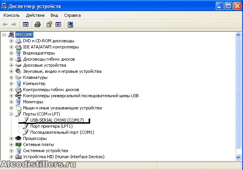Image resolution: width=243 pixels, height=170 pixels.
Task: Expand DVD и CD-ROM дисководы
Action: click(x=11, y=41)
